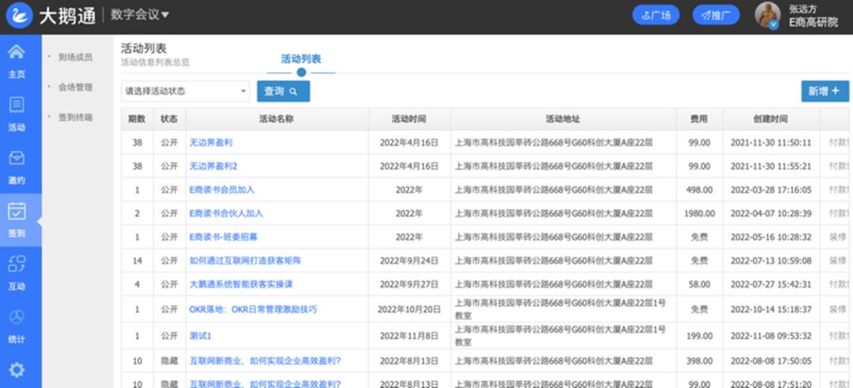Click the 活动时间 column header

[x=409, y=119]
